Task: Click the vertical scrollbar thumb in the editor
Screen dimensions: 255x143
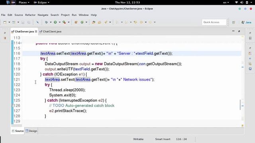Action: click(x=240, y=105)
